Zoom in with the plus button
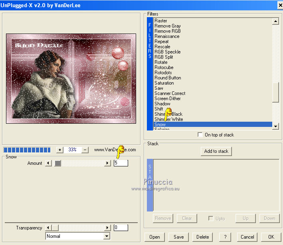Screen dimensions: 283x245 (60, 150)
